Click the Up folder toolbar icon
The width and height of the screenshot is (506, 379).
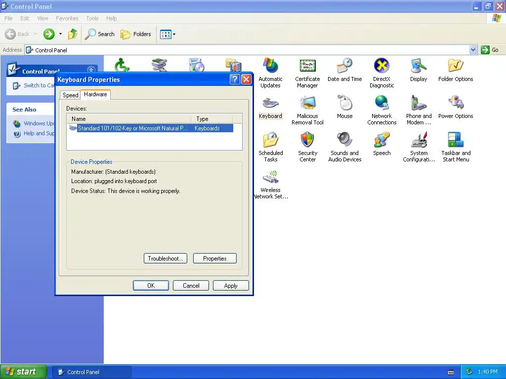click(73, 34)
